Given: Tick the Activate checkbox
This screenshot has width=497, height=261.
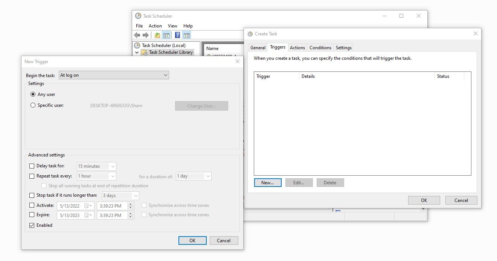Looking at the screenshot, I should point(32,205).
